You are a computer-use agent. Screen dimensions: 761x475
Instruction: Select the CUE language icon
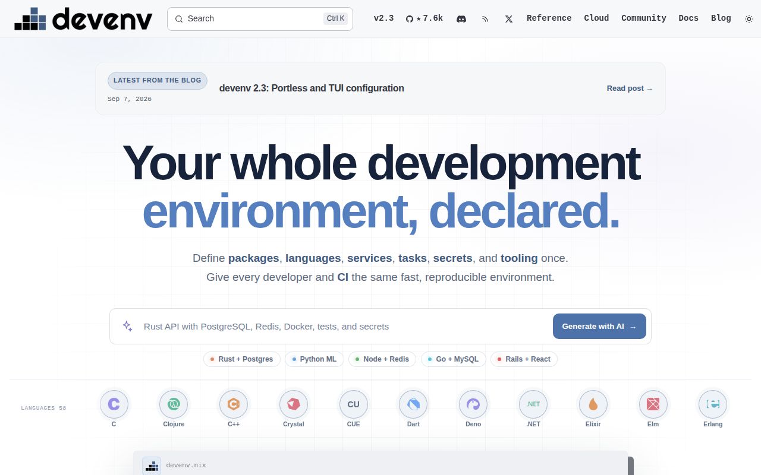pyautogui.click(x=354, y=404)
